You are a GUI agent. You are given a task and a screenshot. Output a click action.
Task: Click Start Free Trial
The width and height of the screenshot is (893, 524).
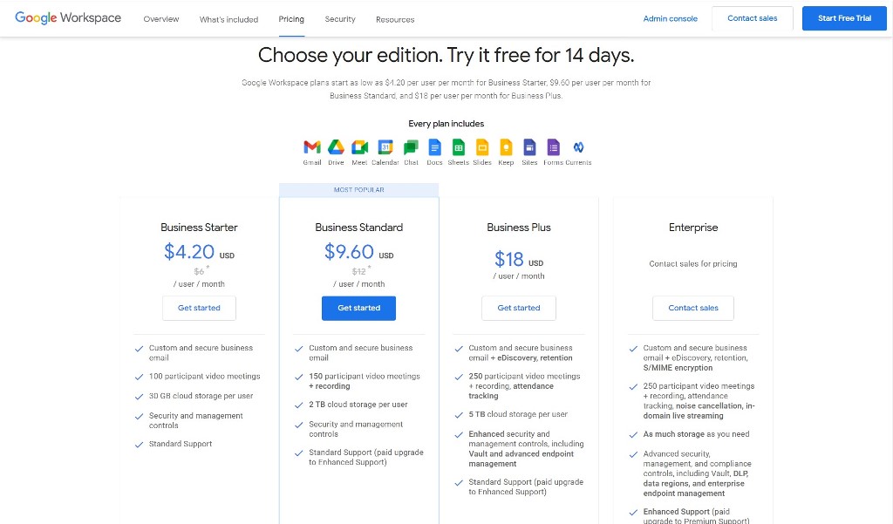[844, 17]
